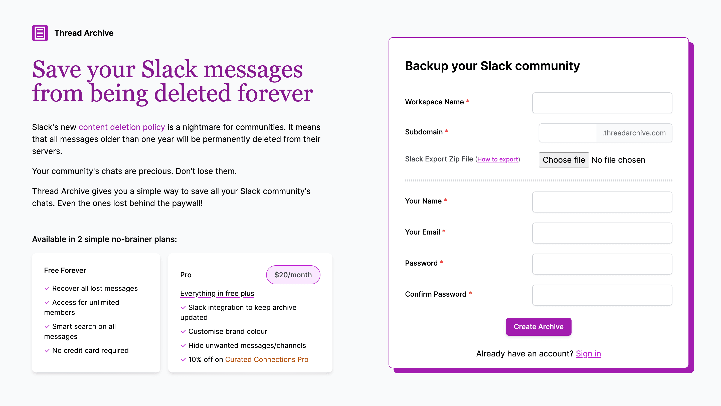Click Choose file for Slack export
721x406 pixels.
point(564,160)
